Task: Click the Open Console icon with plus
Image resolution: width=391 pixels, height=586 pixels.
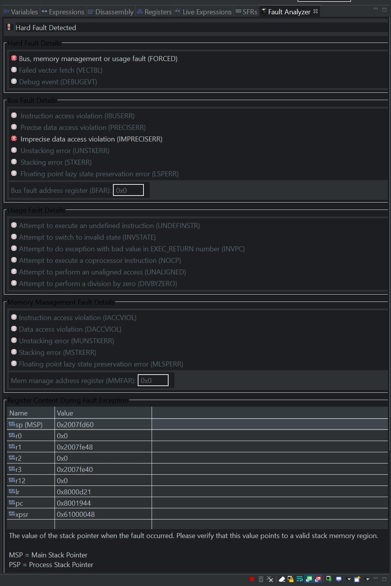Action: [357, 579]
